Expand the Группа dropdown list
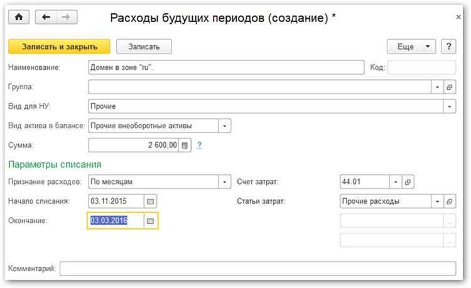Image resolution: width=471 pixels, height=288 pixels. (x=437, y=87)
